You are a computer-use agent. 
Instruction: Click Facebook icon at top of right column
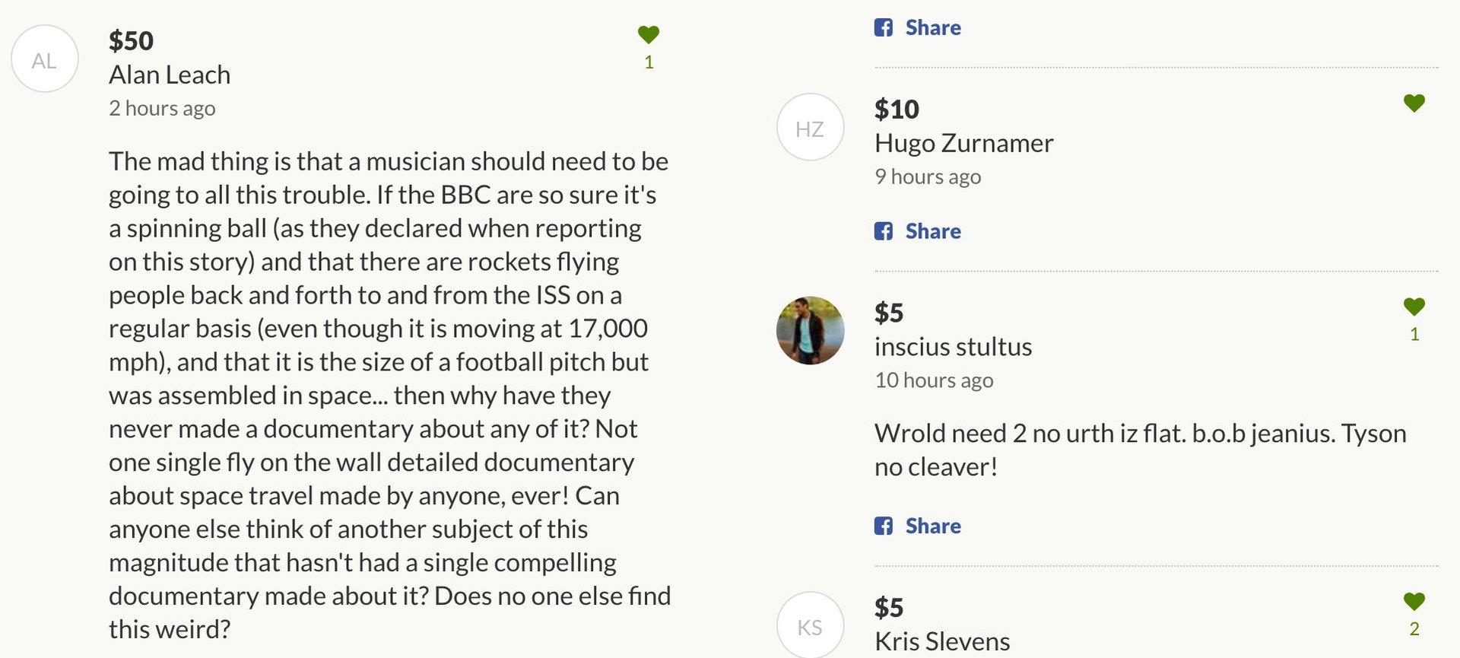884,28
